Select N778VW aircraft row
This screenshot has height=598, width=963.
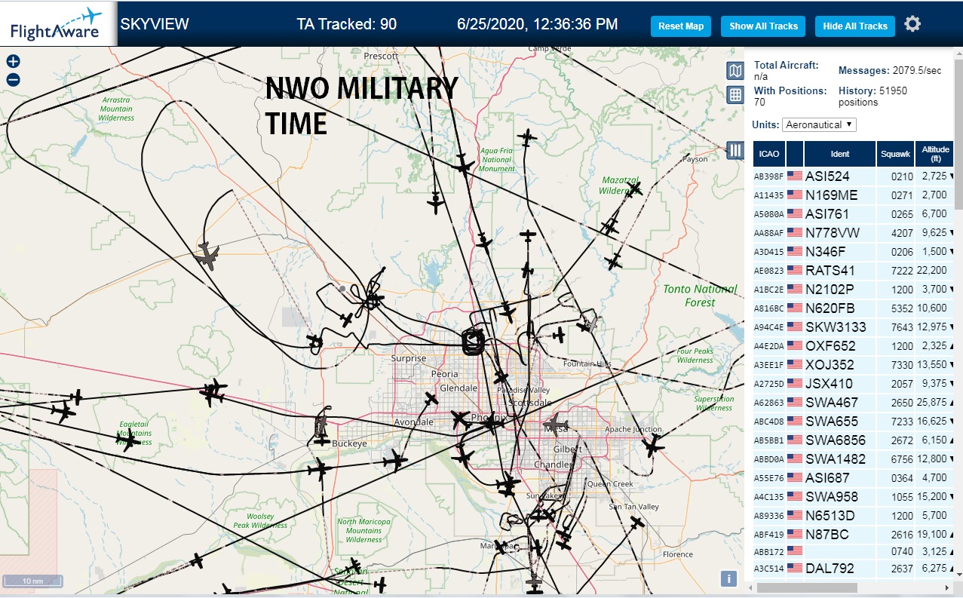[x=854, y=232]
